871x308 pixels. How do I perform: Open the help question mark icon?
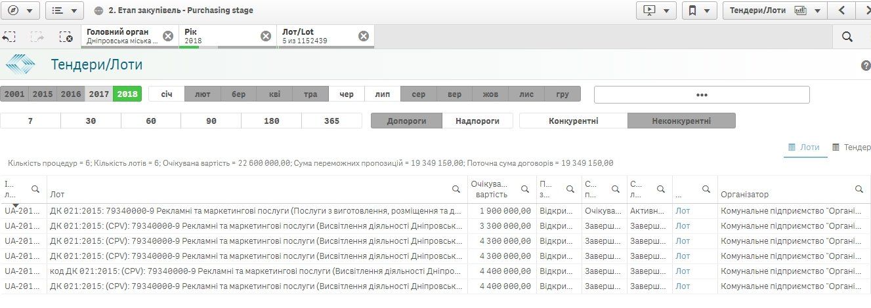pos(866,66)
